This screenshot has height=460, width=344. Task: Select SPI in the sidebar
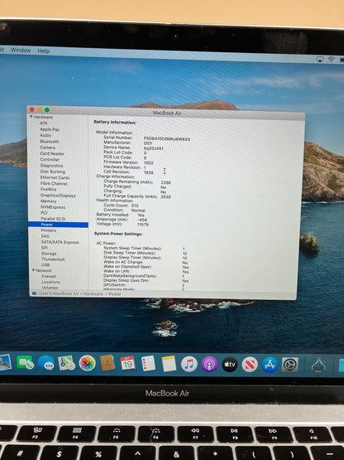(x=45, y=248)
